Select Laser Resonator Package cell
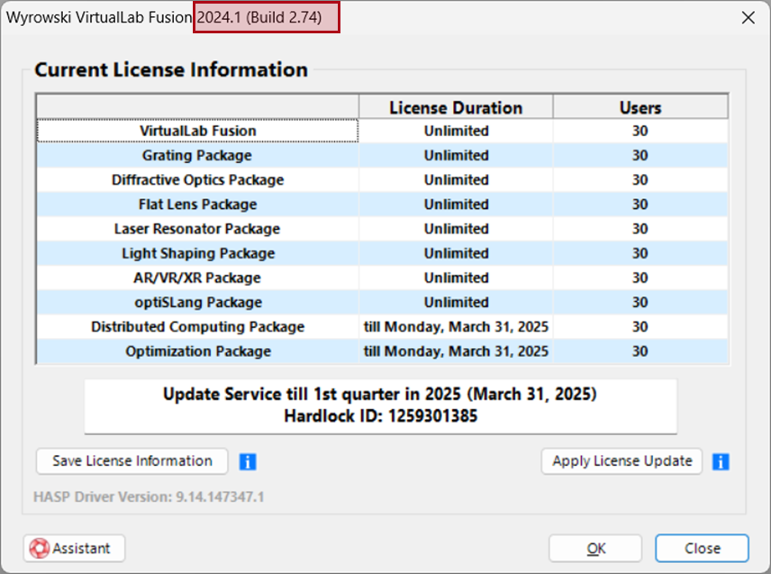 [197, 229]
